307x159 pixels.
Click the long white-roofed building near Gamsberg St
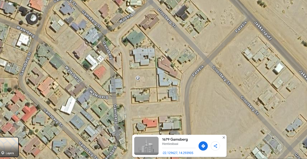[68, 105]
